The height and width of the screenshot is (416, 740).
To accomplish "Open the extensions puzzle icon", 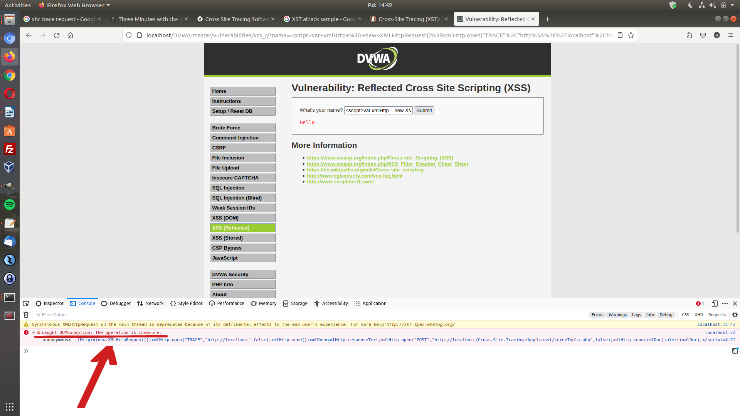I will pyautogui.click(x=689, y=35).
